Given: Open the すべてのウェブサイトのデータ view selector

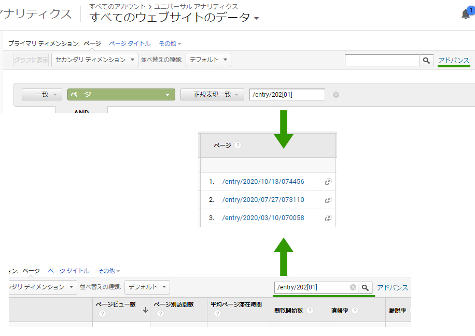Looking at the screenshot, I should (174, 17).
